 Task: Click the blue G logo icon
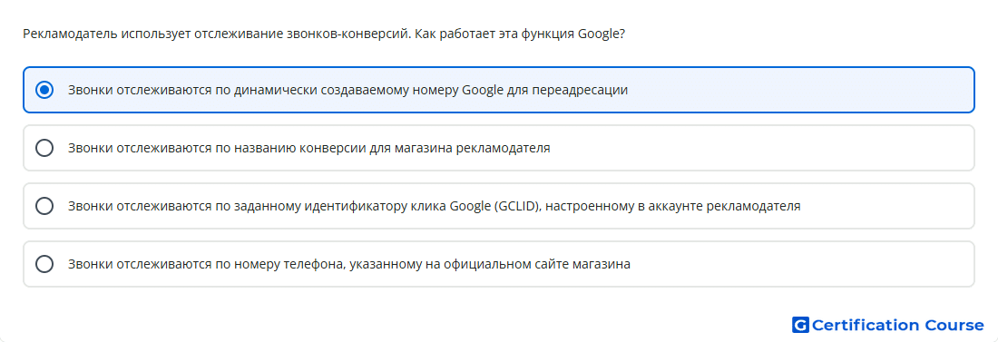coord(800,325)
